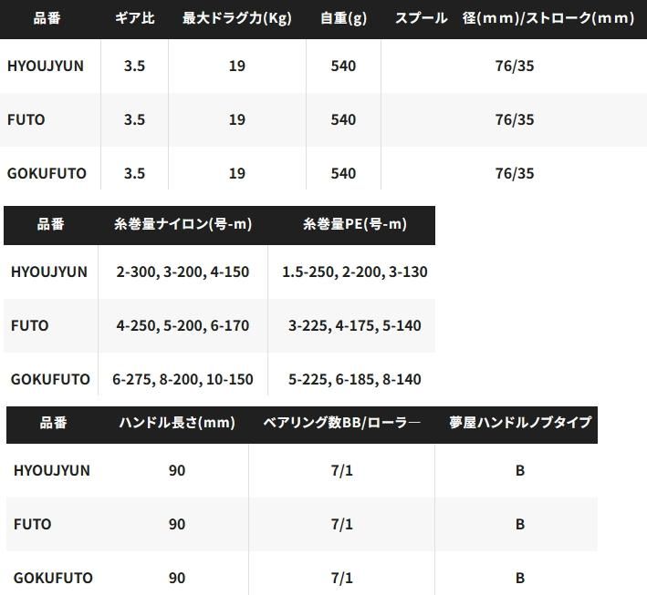Image resolution: width=647 pixels, height=595 pixels.
Task: Select the 糸巻量PE(号-m) column header
Action: pos(354,224)
